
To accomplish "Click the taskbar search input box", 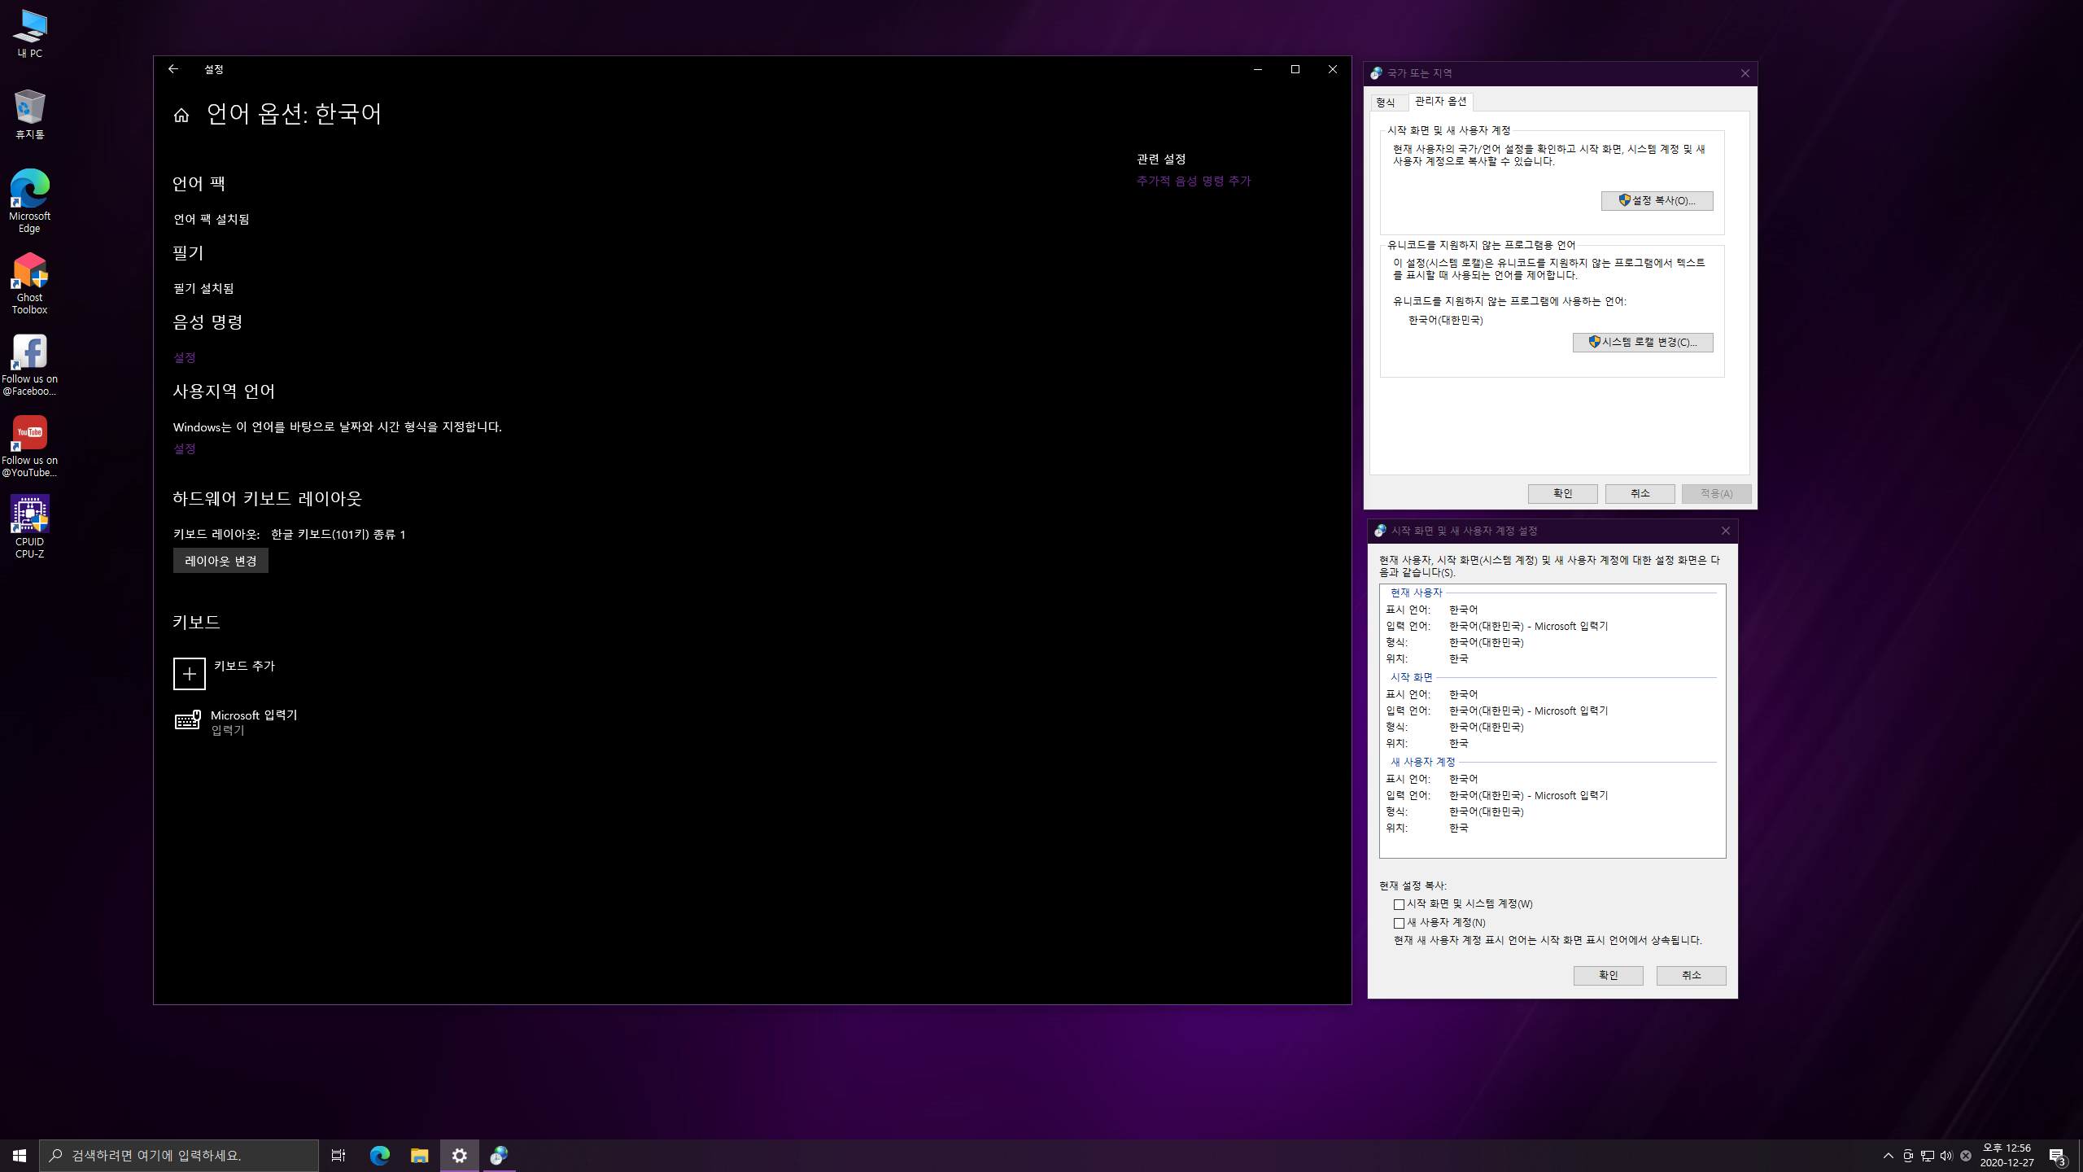I will (179, 1155).
